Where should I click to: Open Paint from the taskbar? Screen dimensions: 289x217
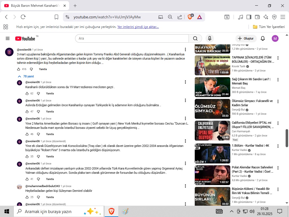[125, 211]
